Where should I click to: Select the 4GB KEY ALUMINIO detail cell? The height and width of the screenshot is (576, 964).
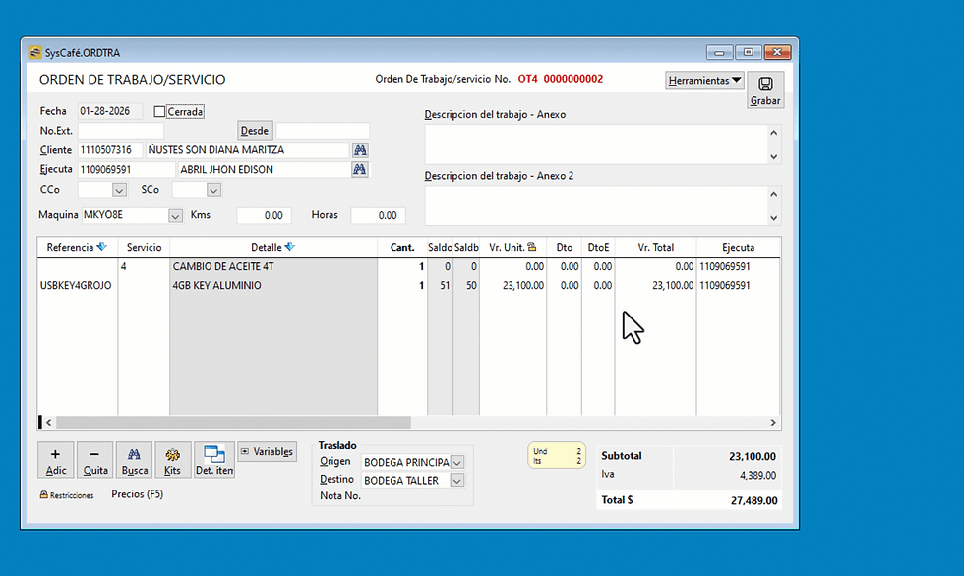pos(273,286)
